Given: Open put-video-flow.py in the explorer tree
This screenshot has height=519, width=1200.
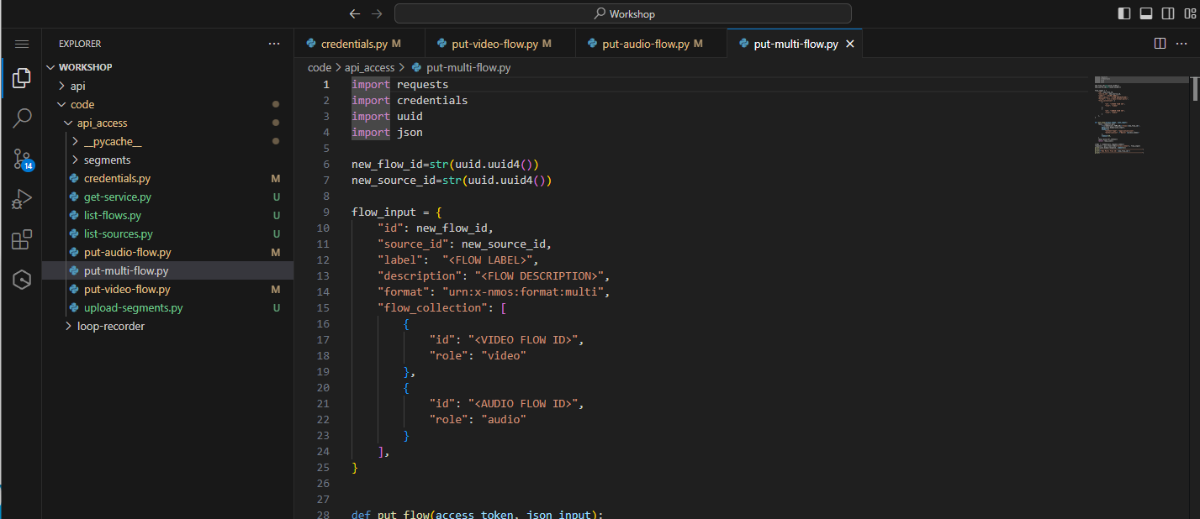Looking at the screenshot, I should [168, 289].
